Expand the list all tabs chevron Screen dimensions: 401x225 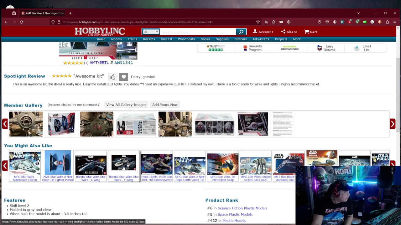(x=358, y=13)
